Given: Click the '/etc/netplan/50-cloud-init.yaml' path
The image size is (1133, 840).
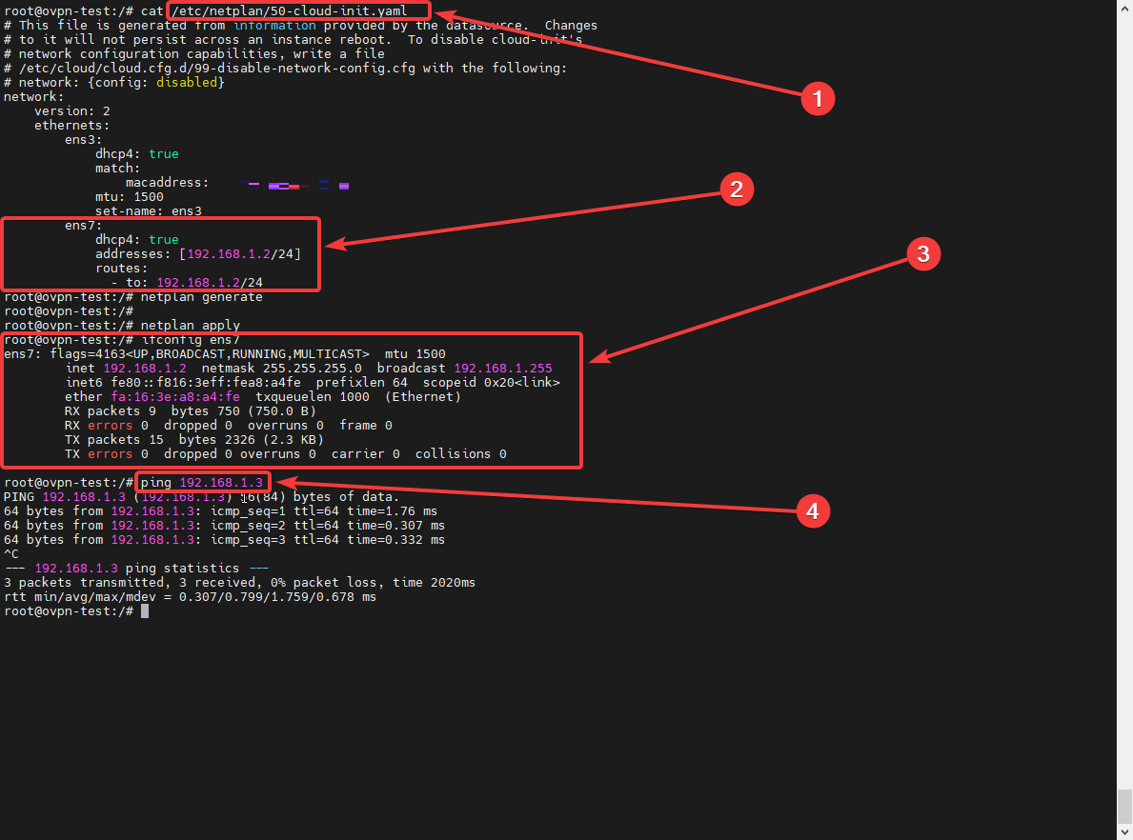Looking at the screenshot, I should coord(289,10).
